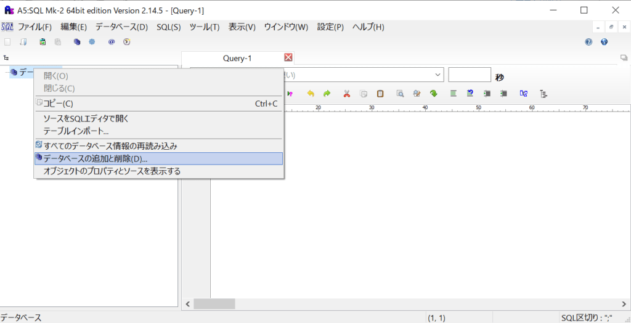Image resolution: width=631 pixels, height=323 pixels.
Task: Click the blue gear settings toolbar icon
Action: (x=92, y=41)
